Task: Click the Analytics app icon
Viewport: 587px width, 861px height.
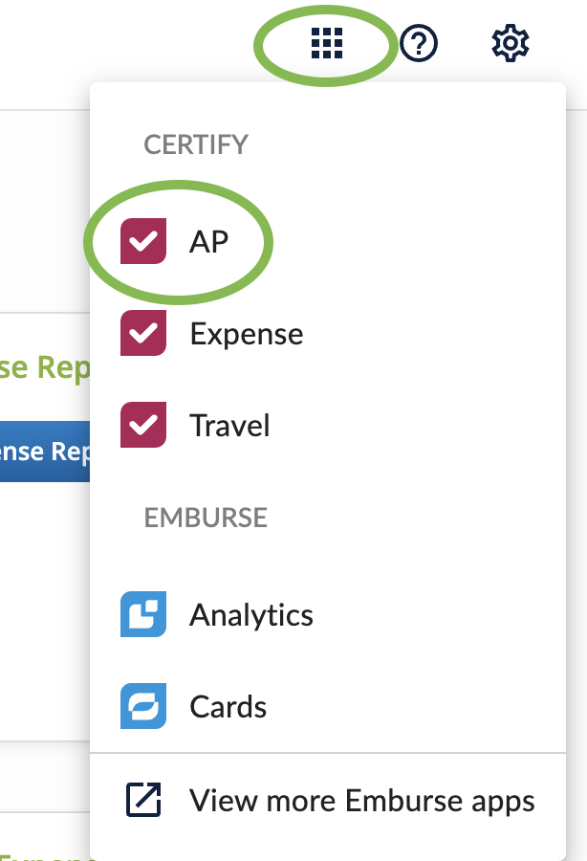Action: click(x=142, y=615)
